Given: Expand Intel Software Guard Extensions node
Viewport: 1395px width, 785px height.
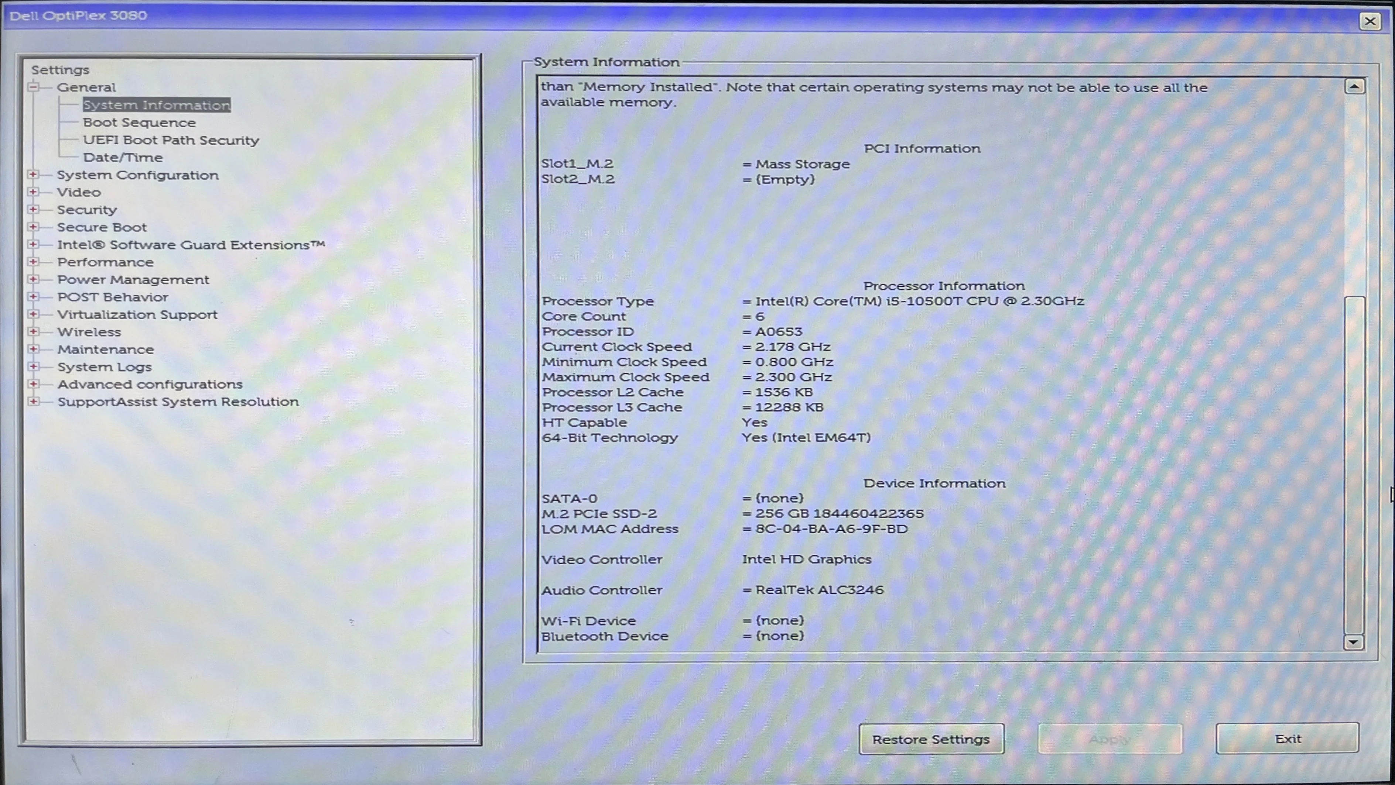Looking at the screenshot, I should pyautogui.click(x=34, y=244).
